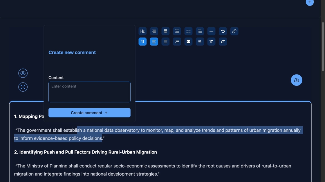Insert a hyperlink with link icon
This screenshot has width=325, height=182.
(x=234, y=31)
